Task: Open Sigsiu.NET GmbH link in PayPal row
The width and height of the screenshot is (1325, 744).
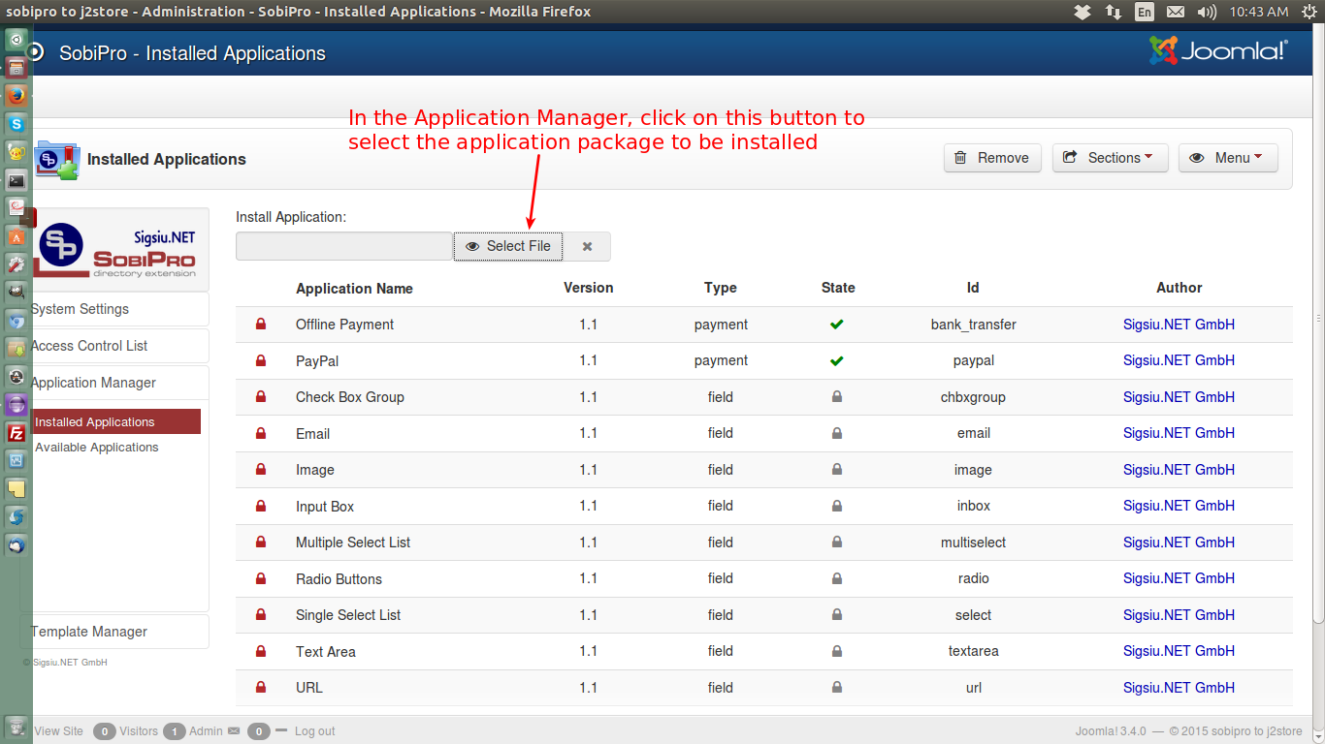Action: coord(1179,360)
